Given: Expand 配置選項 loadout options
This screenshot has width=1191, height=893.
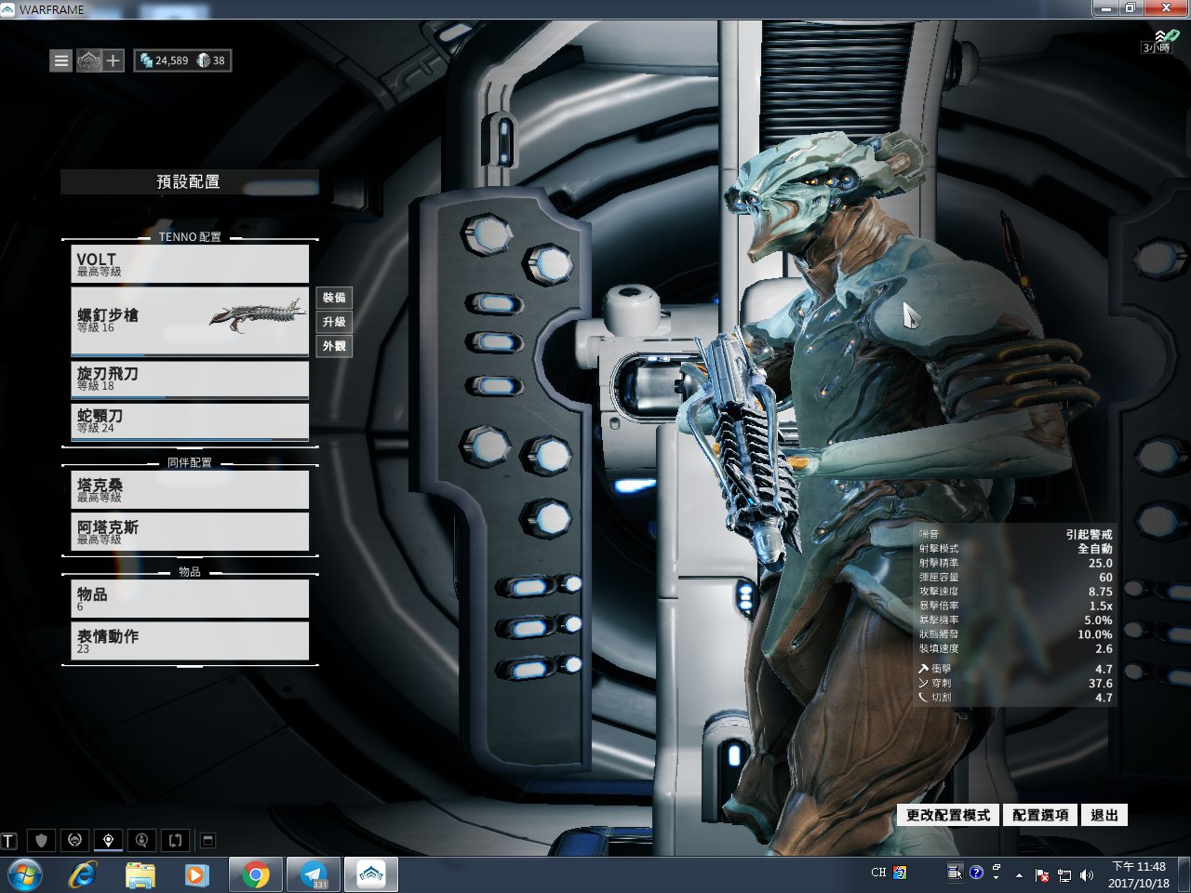Looking at the screenshot, I should click(x=1040, y=815).
